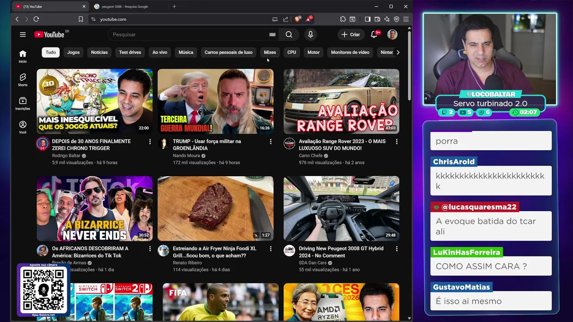
Task: Go back in the browser
Action: 17,19
